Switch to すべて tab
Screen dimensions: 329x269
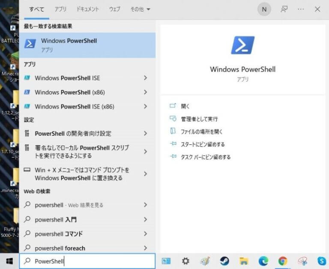(37, 9)
